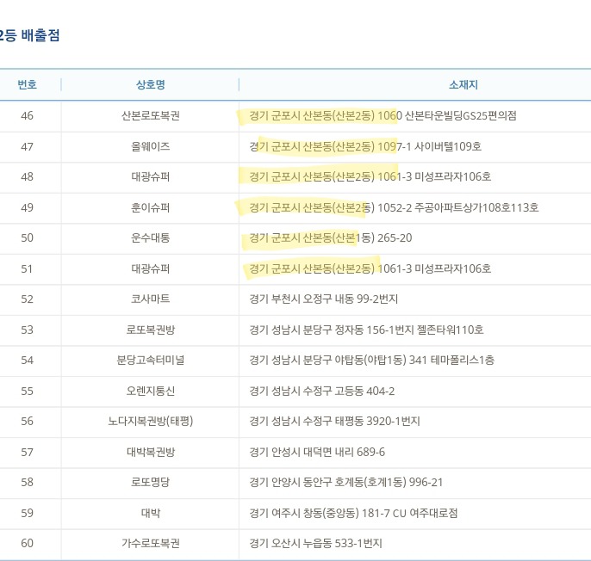591x561 pixels.
Task: Select store name 로또명당
Action: pyautogui.click(x=151, y=483)
